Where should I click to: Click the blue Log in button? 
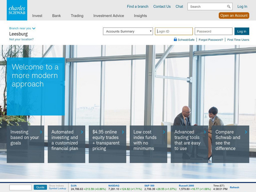(242, 31)
